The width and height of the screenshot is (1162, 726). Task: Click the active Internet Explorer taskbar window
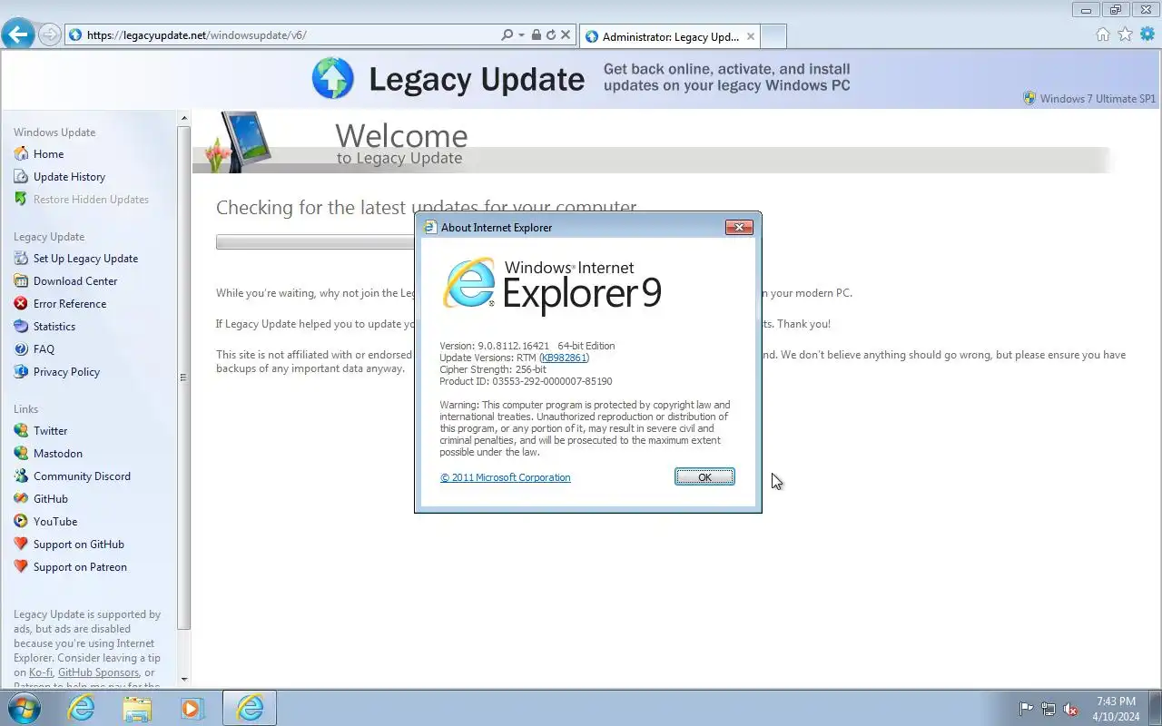coord(250,708)
